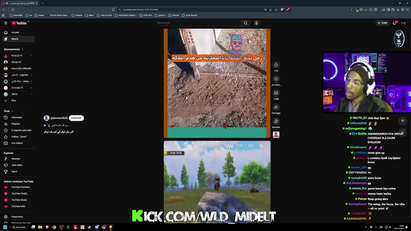Open the insta reels bookmark
411x231 pixels.
[146, 15]
